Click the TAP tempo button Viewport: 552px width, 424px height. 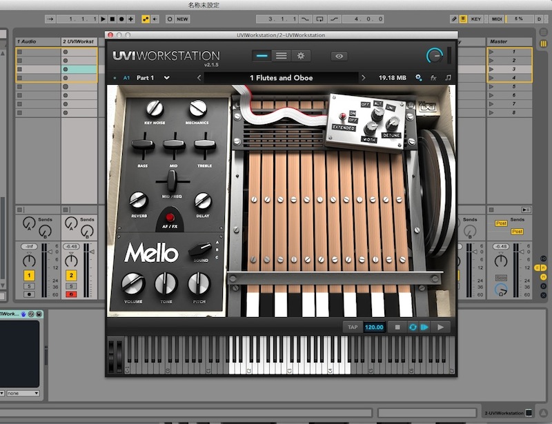pos(353,327)
